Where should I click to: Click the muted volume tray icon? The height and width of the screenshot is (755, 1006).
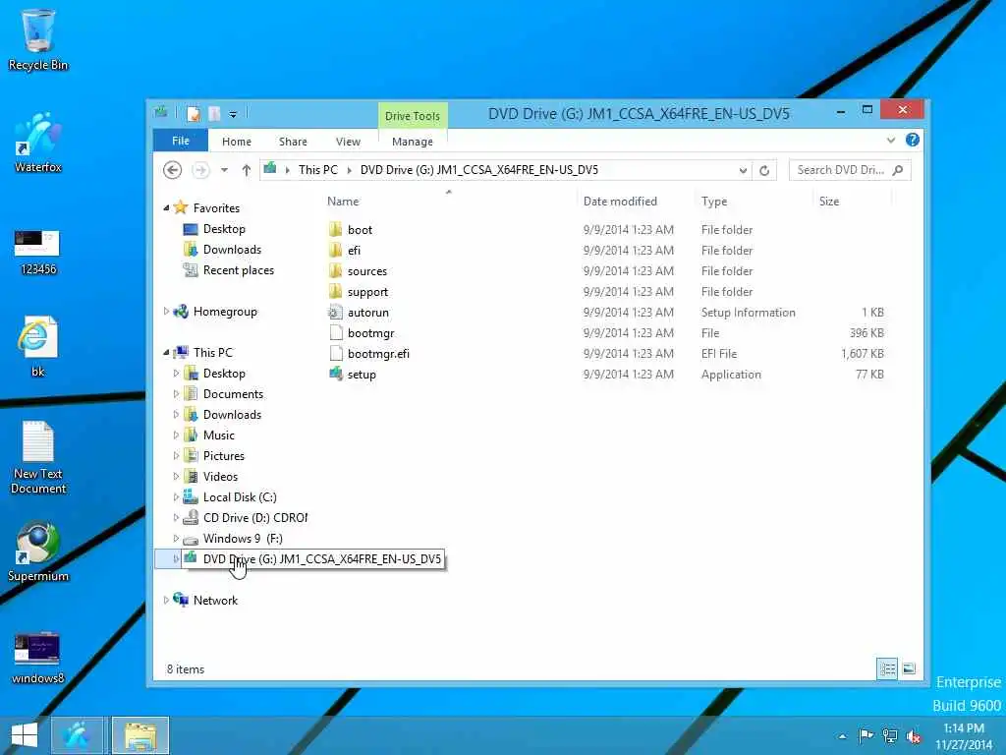point(914,735)
